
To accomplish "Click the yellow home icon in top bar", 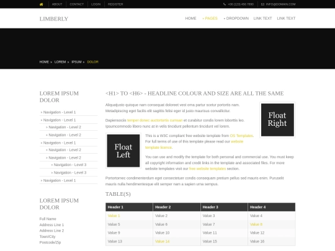I will (x=41, y=4).
